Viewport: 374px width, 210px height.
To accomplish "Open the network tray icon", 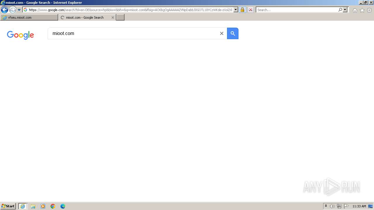I will [339, 206].
